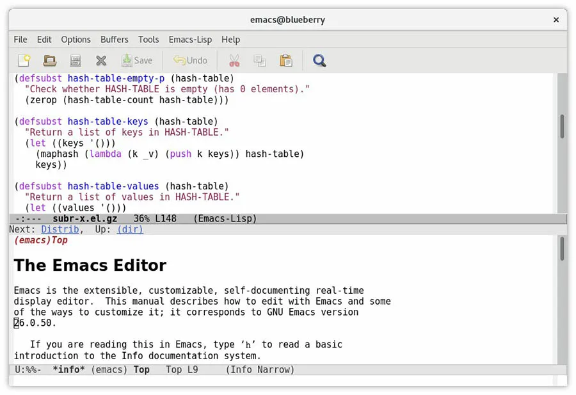The width and height of the screenshot is (576, 395).
Task: Open the Tools menu
Action: pos(148,39)
